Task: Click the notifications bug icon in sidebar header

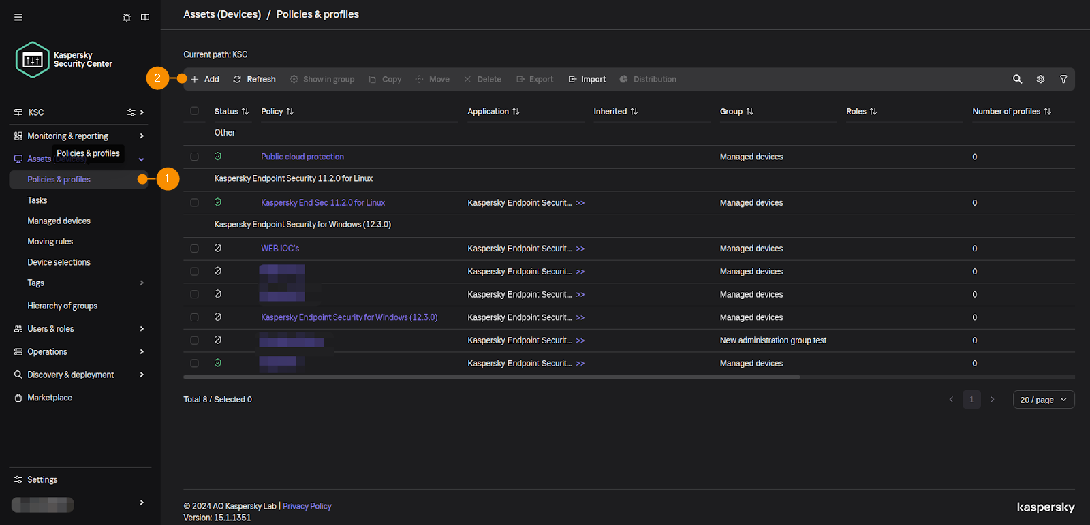Action: [x=127, y=18]
